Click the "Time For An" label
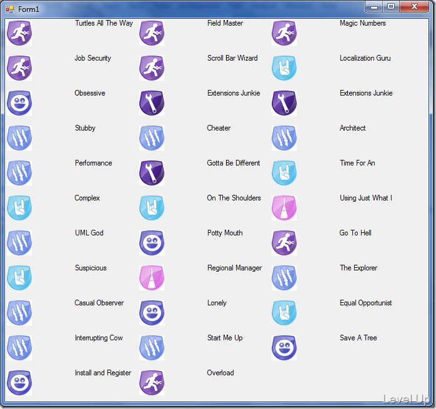 coord(357,163)
